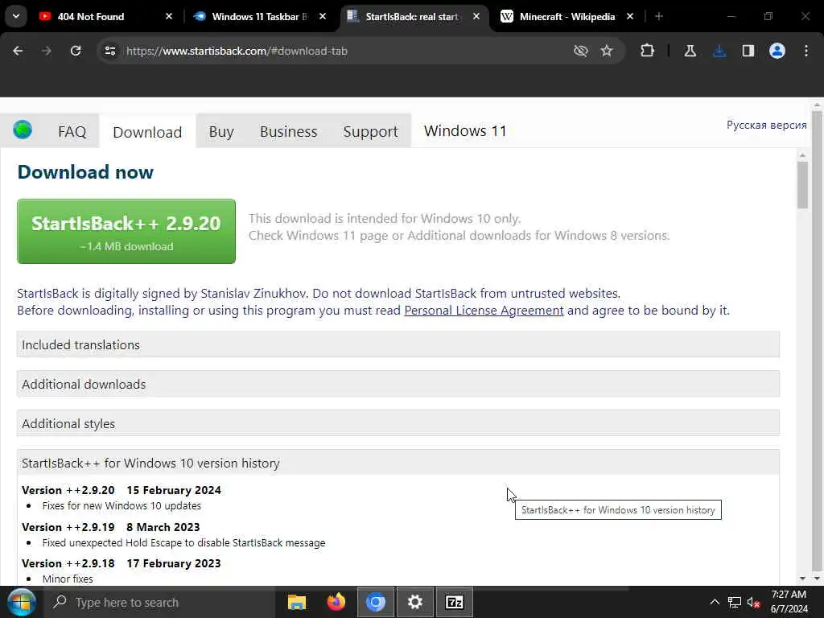
Task: Click the network tray icon
Action: coord(735,602)
